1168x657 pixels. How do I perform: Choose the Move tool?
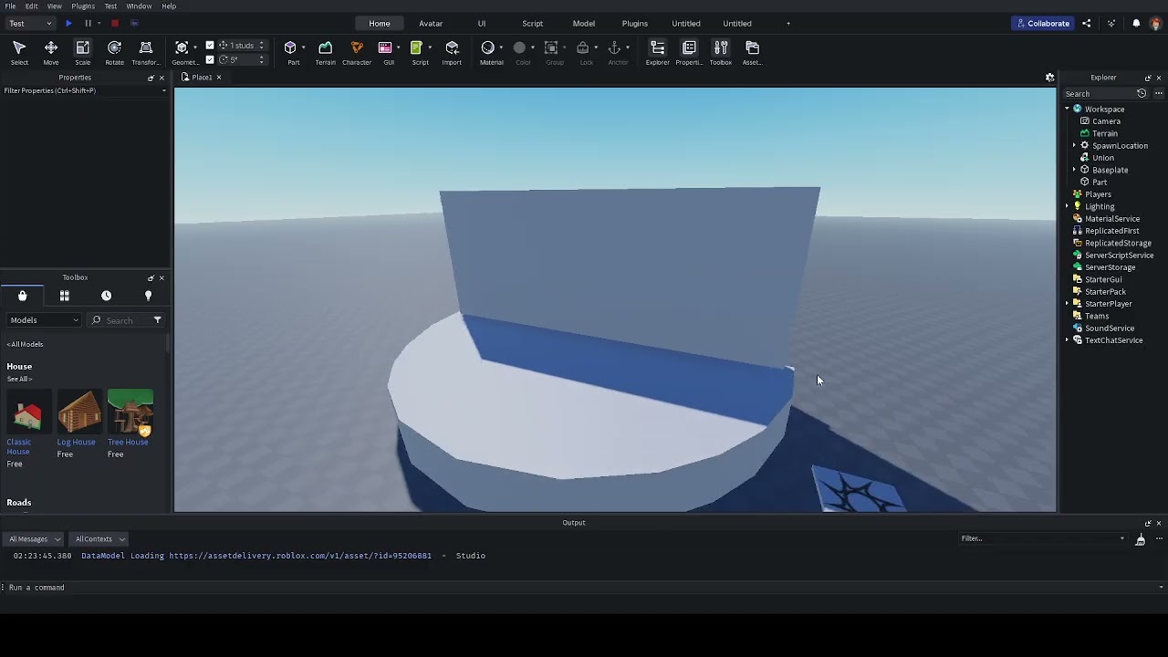pos(51,53)
